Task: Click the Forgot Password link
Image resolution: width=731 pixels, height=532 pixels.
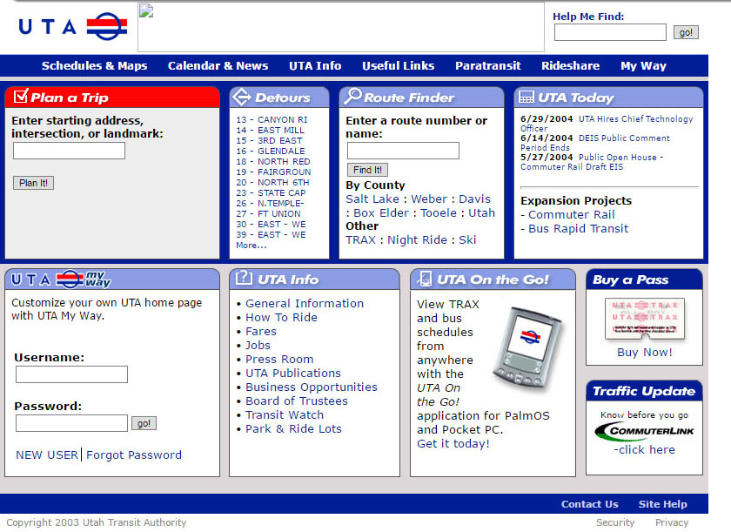Action: click(134, 455)
